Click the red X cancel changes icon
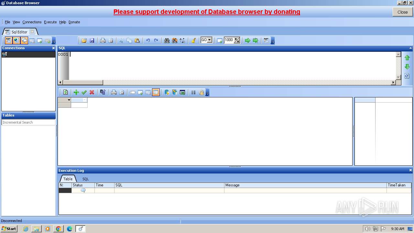This screenshot has height=233, width=414. 92,92
